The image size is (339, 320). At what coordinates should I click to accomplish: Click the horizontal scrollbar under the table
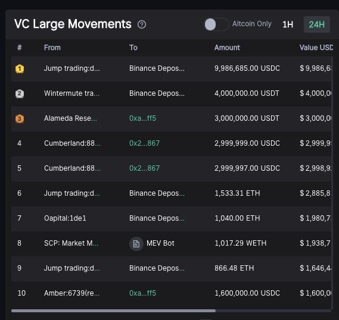[x=113, y=310]
